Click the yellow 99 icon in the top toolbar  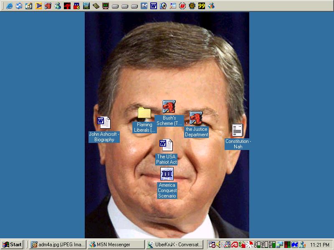[202, 6]
